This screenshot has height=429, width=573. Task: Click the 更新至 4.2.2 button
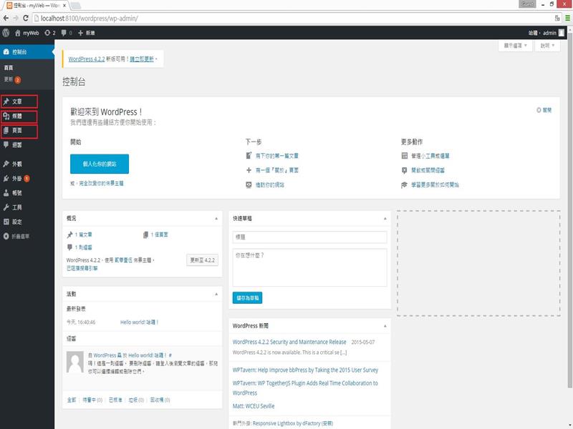[x=202, y=260]
